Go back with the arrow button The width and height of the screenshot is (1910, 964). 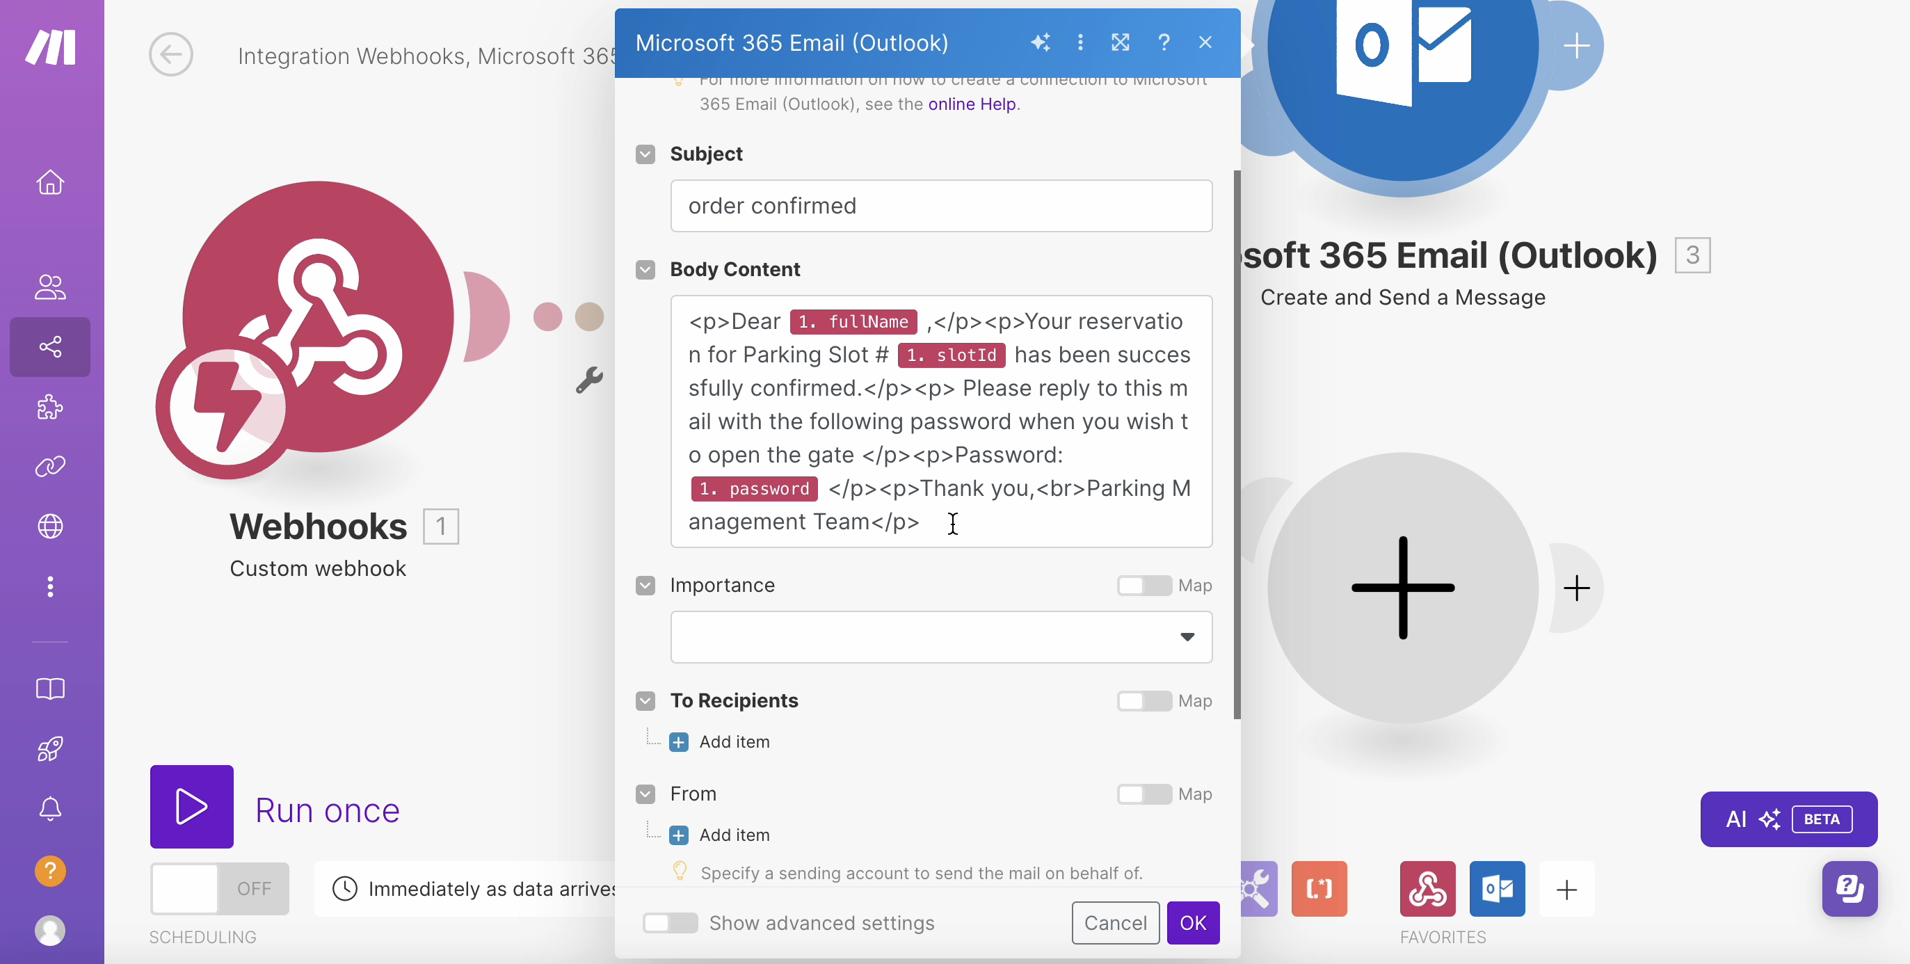point(170,54)
